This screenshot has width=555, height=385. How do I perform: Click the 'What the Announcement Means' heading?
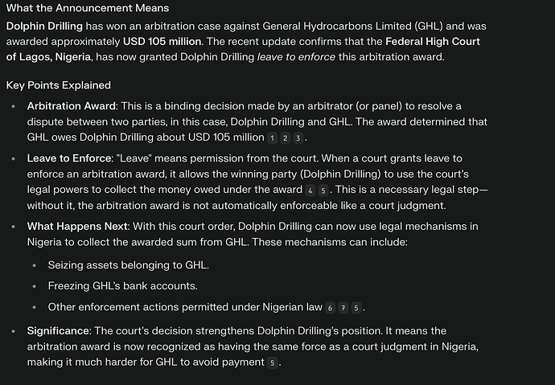88,8
